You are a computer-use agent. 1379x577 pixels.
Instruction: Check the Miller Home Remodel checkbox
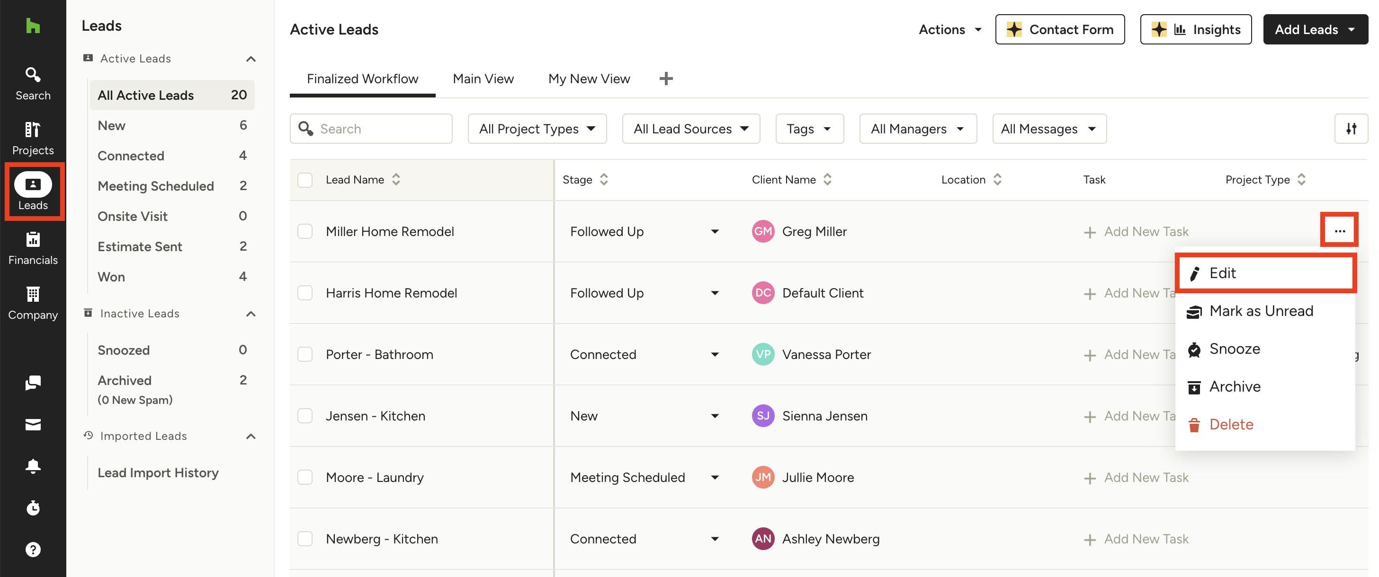pyautogui.click(x=305, y=232)
